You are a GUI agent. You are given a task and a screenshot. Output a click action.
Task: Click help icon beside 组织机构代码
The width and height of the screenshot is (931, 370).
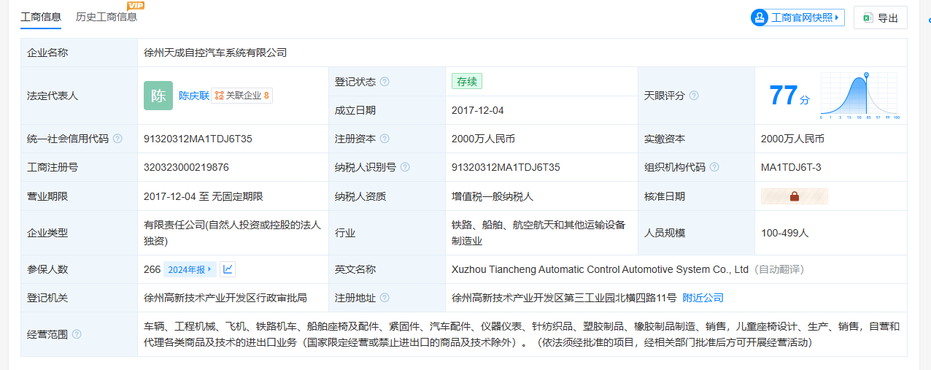714,167
